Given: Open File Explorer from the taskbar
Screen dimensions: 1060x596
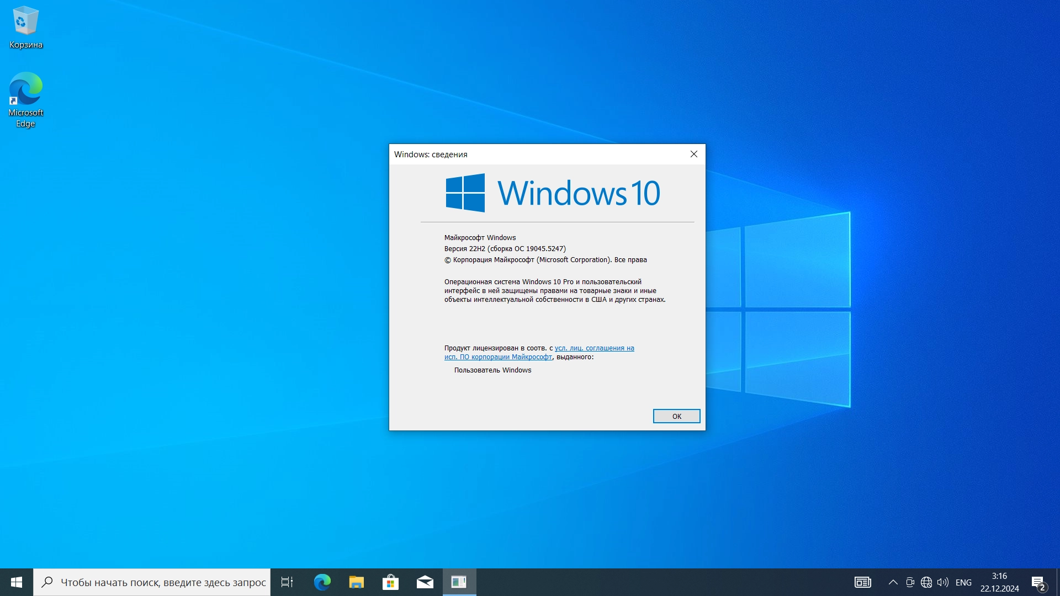Looking at the screenshot, I should tap(356, 582).
